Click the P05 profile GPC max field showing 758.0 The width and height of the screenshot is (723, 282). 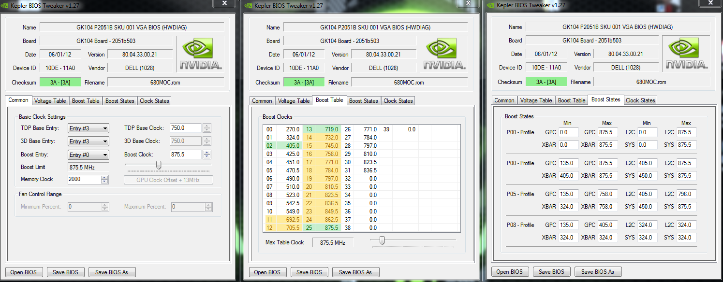[x=607, y=194]
